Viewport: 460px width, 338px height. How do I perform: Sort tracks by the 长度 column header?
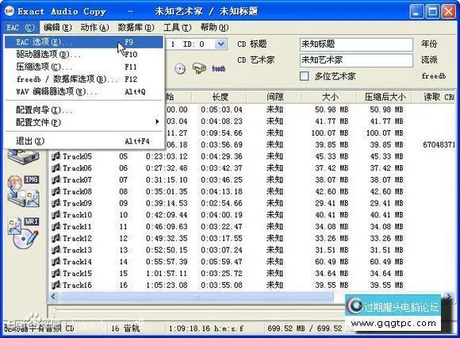(219, 97)
